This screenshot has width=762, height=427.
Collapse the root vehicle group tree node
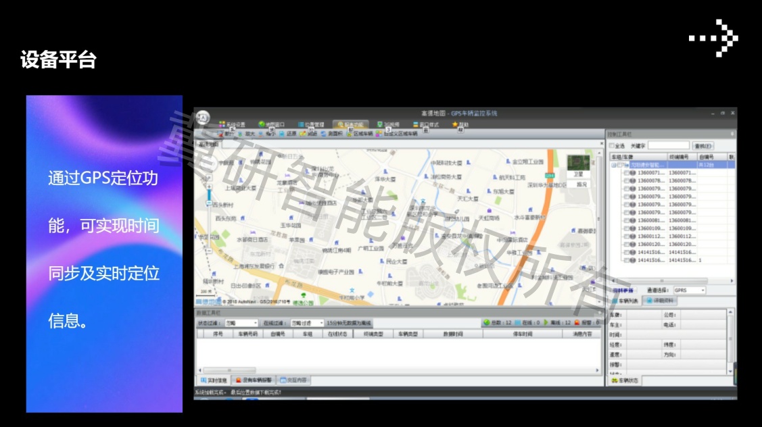point(613,165)
